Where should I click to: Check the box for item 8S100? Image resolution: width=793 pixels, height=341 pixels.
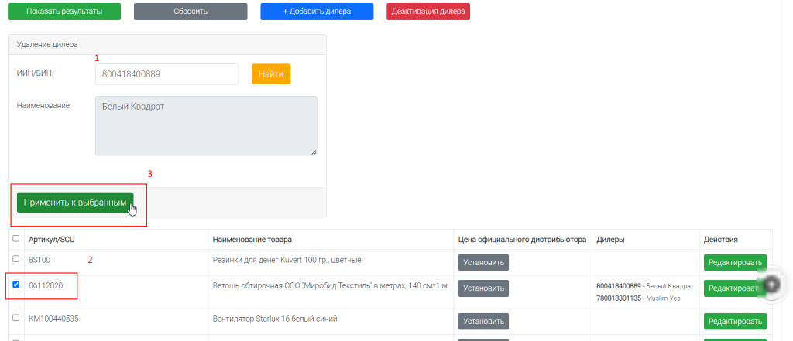pyautogui.click(x=16, y=259)
